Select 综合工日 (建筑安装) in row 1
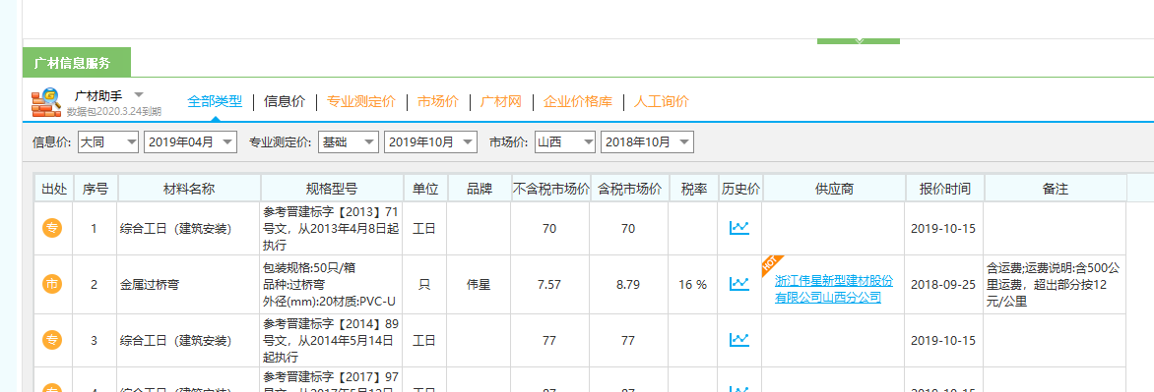1154x392 pixels. (189, 228)
